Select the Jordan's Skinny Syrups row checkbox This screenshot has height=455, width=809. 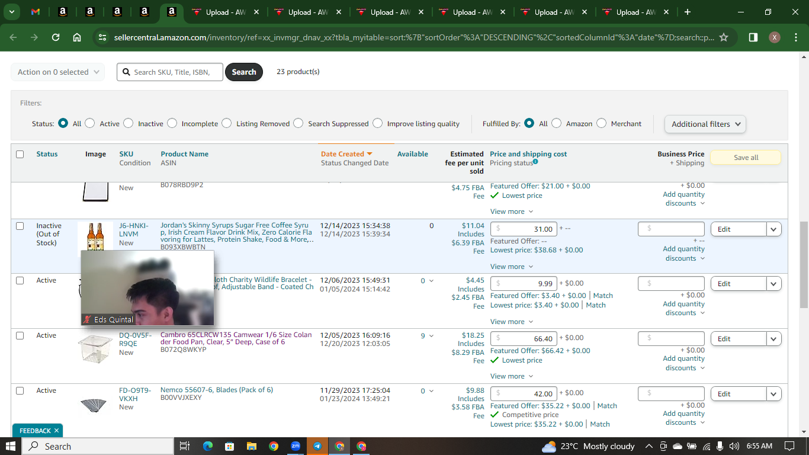coord(20,226)
